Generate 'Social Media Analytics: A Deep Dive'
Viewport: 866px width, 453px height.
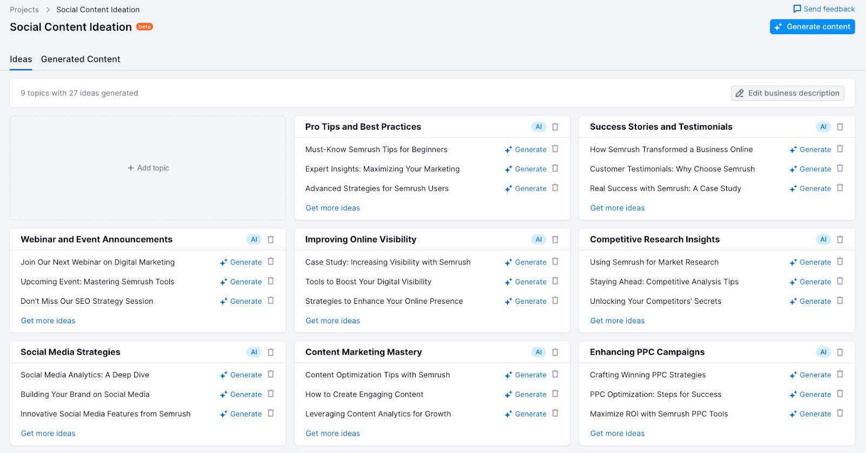(241, 375)
